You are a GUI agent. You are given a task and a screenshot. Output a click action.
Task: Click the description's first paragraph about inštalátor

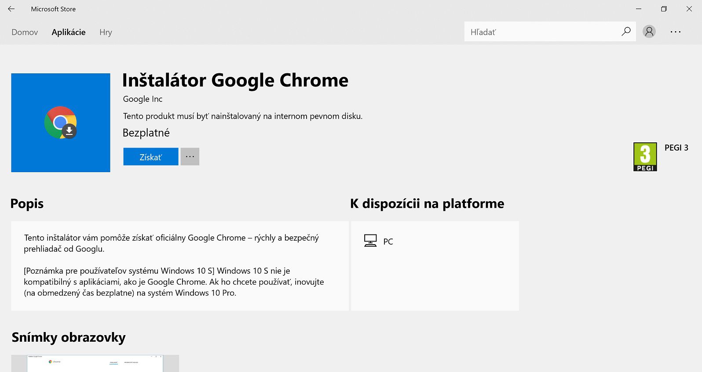tap(172, 243)
